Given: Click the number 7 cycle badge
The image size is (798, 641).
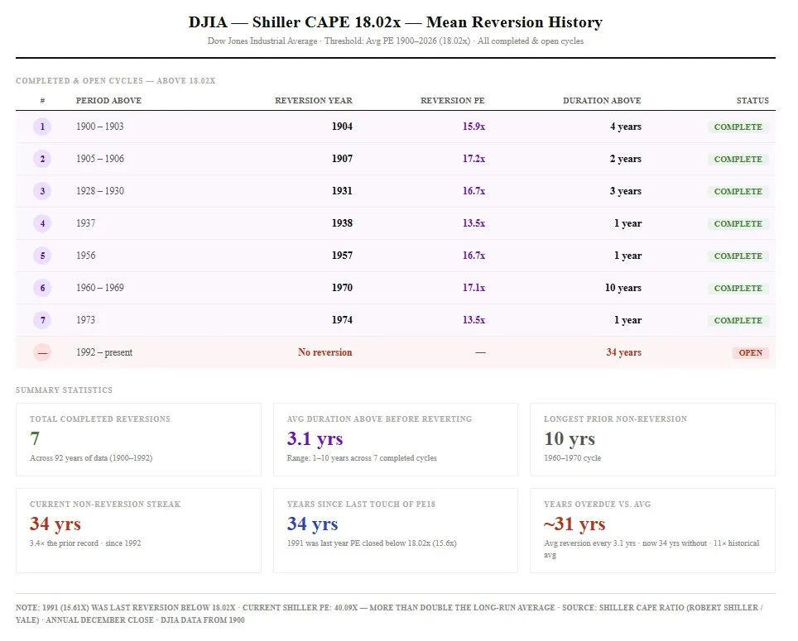Looking at the screenshot, I should 42,320.
